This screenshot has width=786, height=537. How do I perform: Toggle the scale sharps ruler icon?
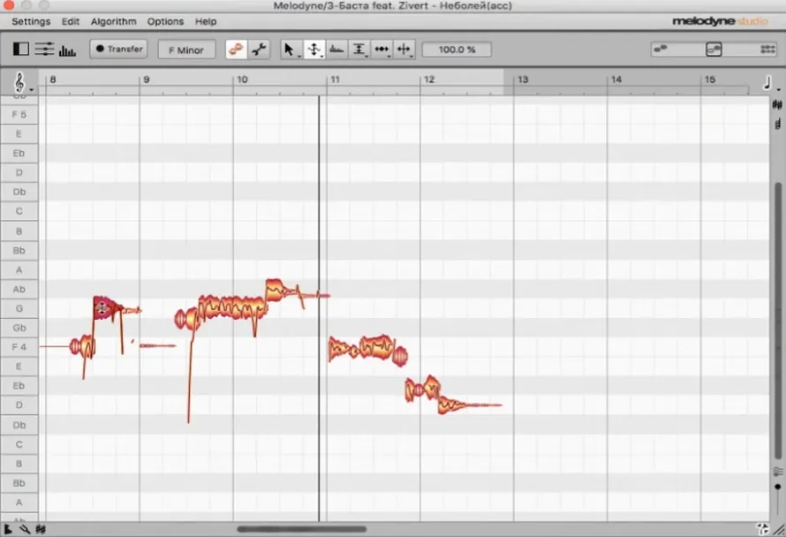pyautogui.click(x=777, y=105)
